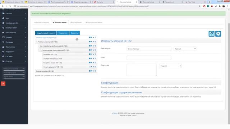The height and width of the screenshot is (129, 230).
Task: Click trash icon on 'Специальные предложения' row
Action: tap(95, 50)
